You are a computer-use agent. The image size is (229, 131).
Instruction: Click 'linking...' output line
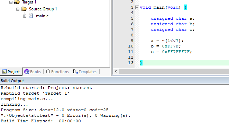pyautogui.click(x=14, y=105)
